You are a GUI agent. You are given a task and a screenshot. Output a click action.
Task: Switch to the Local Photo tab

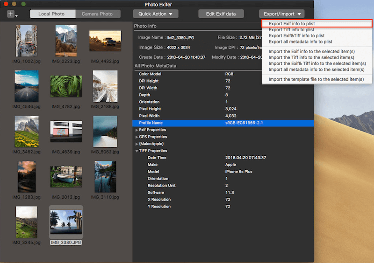pyautogui.click(x=53, y=14)
